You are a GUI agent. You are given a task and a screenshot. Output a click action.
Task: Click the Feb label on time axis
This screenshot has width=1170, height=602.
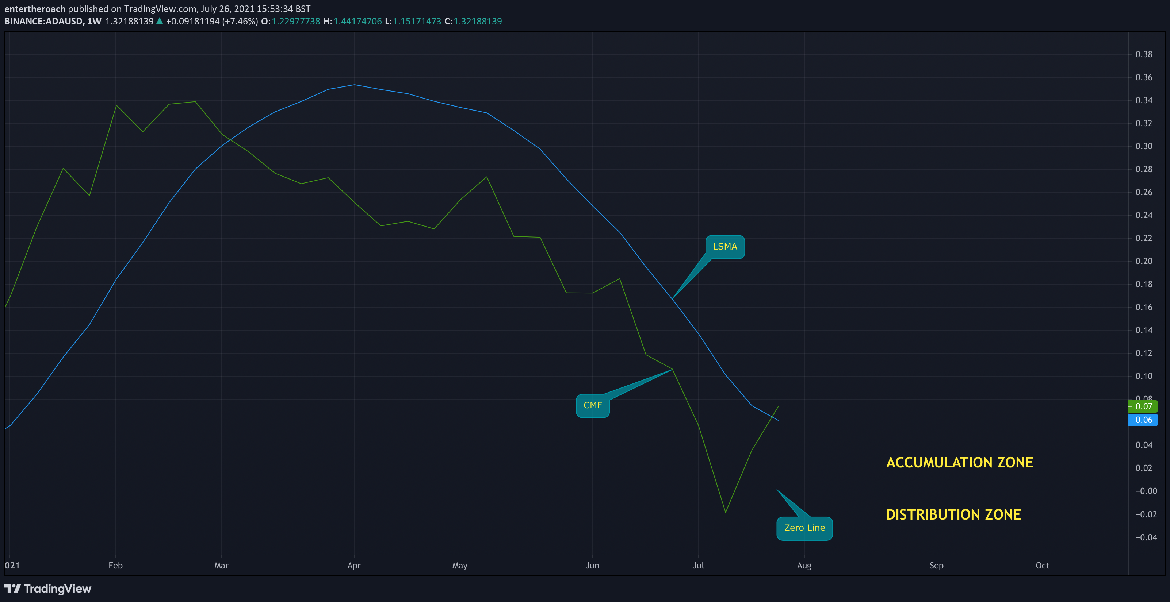(115, 565)
